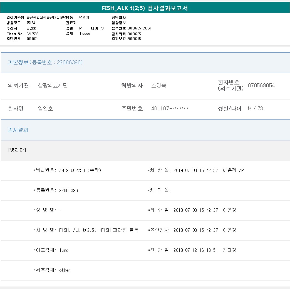Viewport: 290px width, 289px height.
Task: Select 검체 value Tissue in header
Action: click(85, 33)
